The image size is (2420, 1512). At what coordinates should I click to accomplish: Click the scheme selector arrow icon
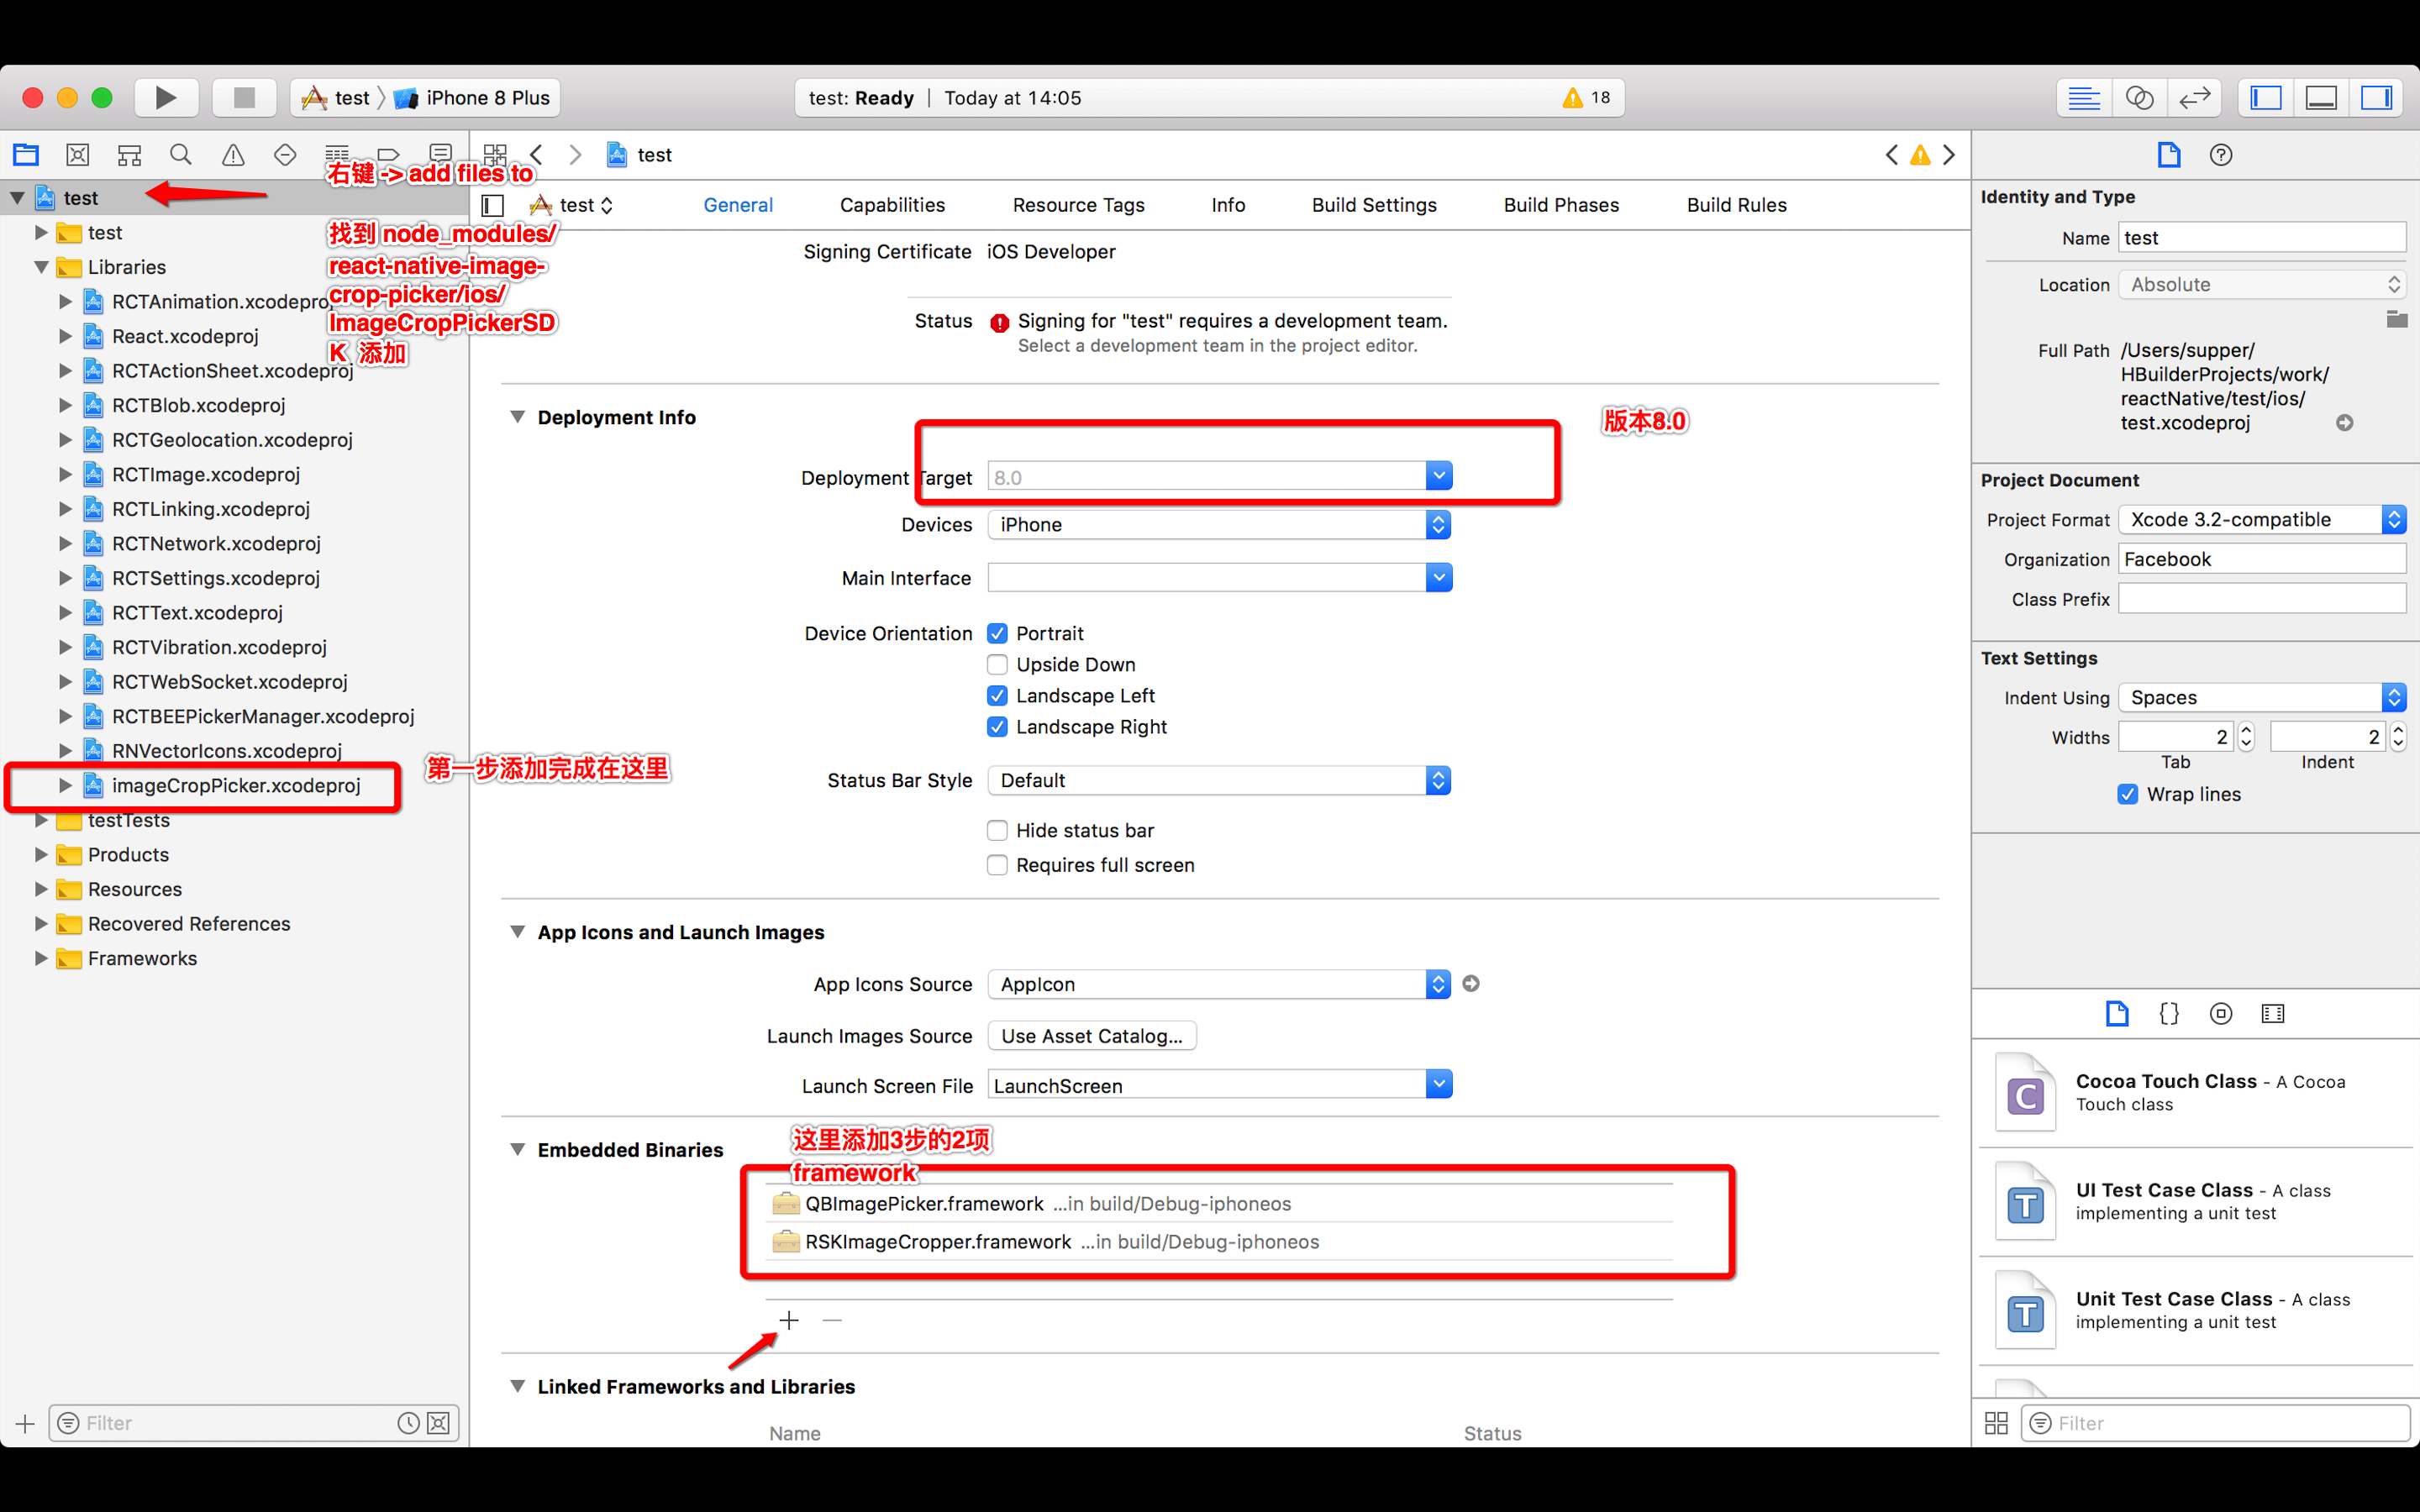pyautogui.click(x=378, y=96)
